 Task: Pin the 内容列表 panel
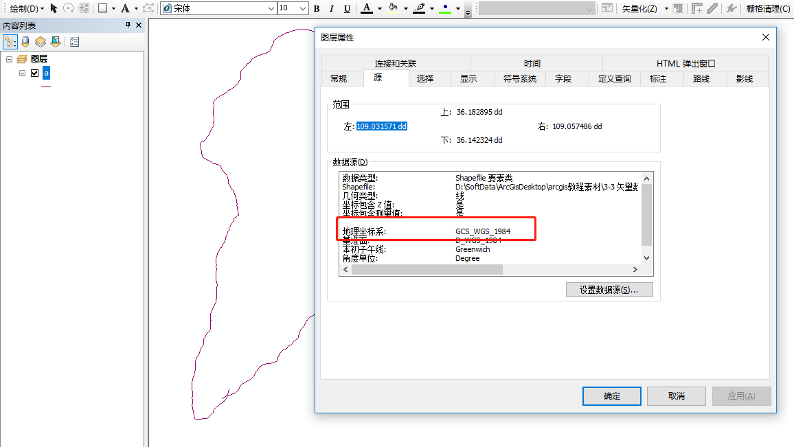pos(127,25)
